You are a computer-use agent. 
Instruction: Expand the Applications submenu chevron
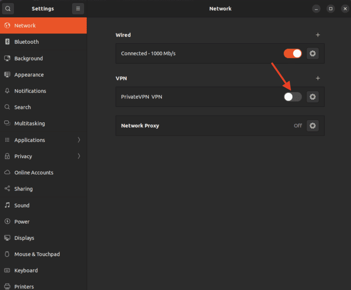pos(79,140)
